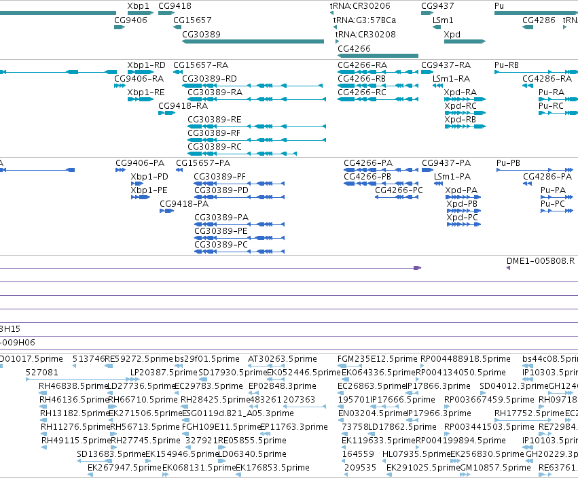Select the CG4266-RA transcript label
This screenshot has height=478, width=578.
click(363, 65)
